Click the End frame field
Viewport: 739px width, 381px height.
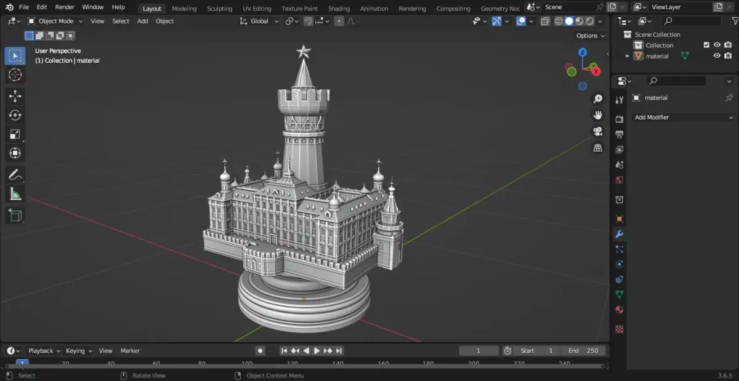tap(584, 351)
